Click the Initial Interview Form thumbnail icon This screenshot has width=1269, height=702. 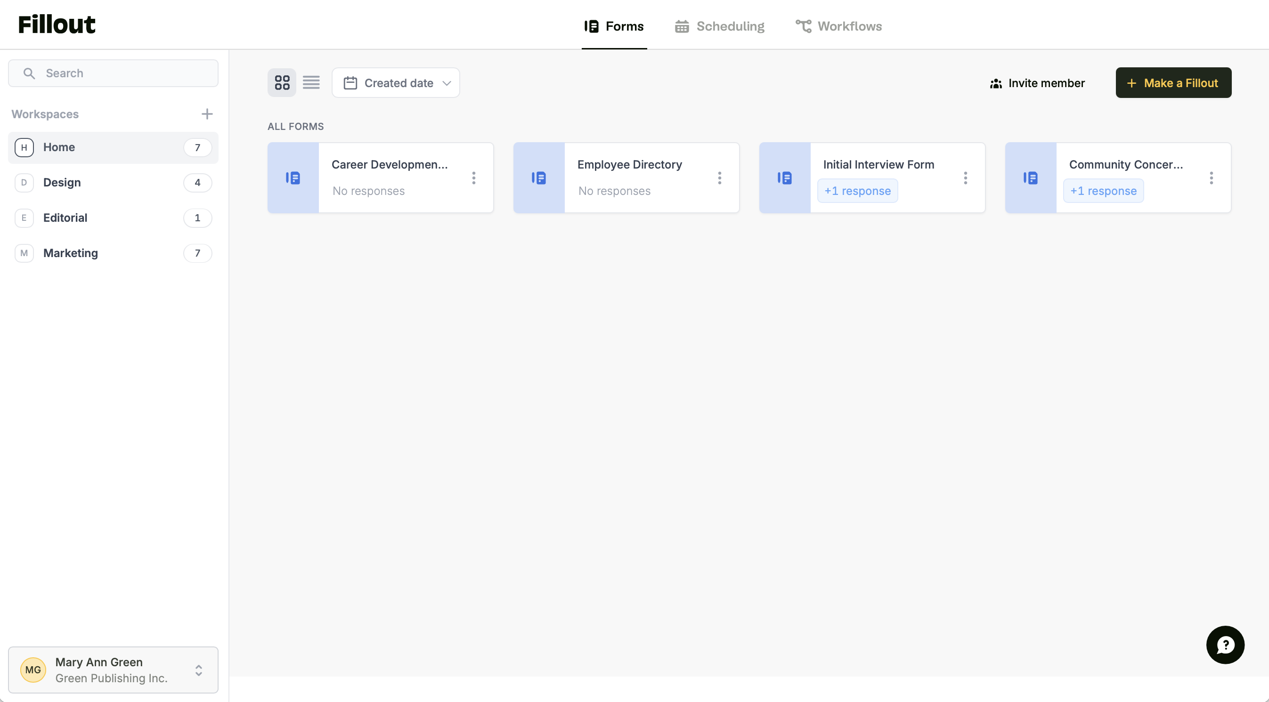[785, 178]
